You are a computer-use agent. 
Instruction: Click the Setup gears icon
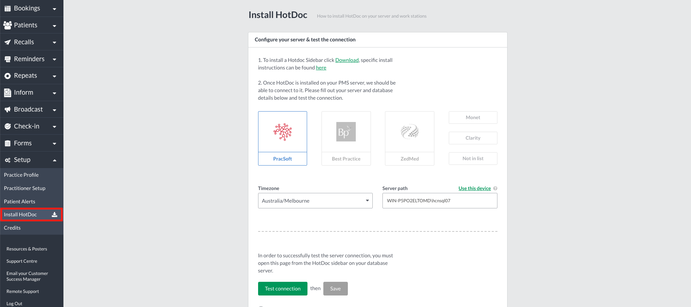pos(8,160)
